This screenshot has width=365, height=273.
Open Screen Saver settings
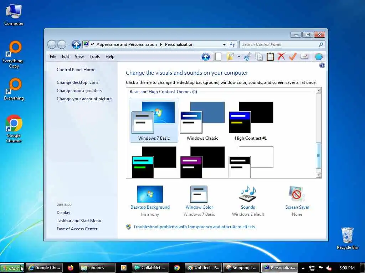click(297, 201)
